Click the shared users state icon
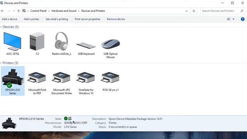 69,119
